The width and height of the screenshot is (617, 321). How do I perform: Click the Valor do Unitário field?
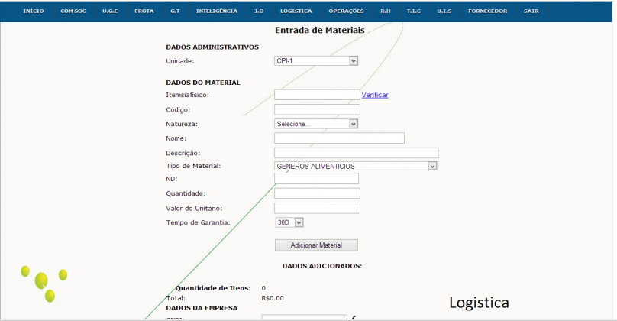317,208
